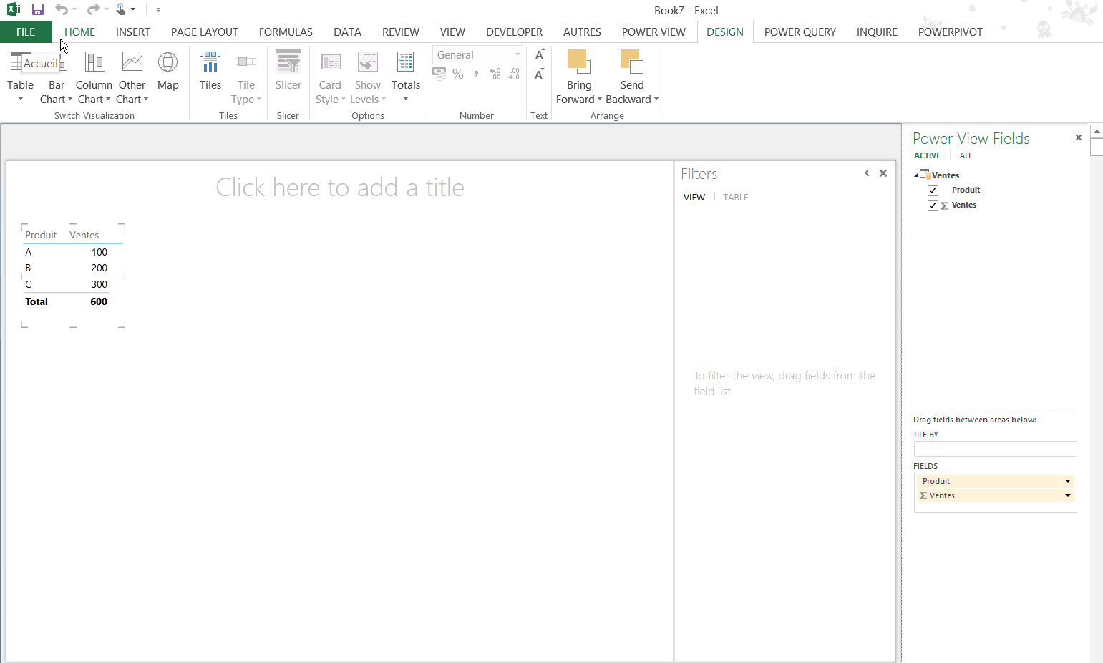Increase the font size in Text group
The height and width of the screenshot is (663, 1103).
coord(540,54)
